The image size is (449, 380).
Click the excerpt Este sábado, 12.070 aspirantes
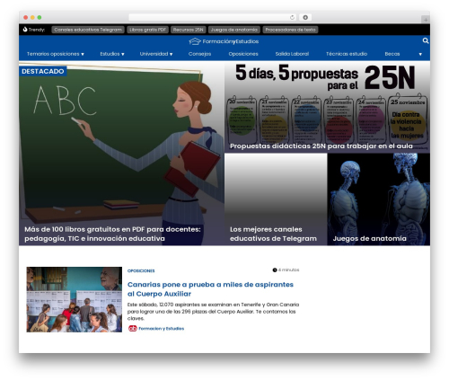(213, 312)
